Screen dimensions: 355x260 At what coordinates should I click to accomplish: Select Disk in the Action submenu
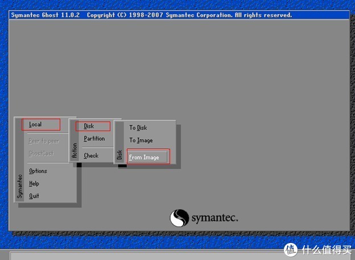pyautogui.click(x=89, y=126)
